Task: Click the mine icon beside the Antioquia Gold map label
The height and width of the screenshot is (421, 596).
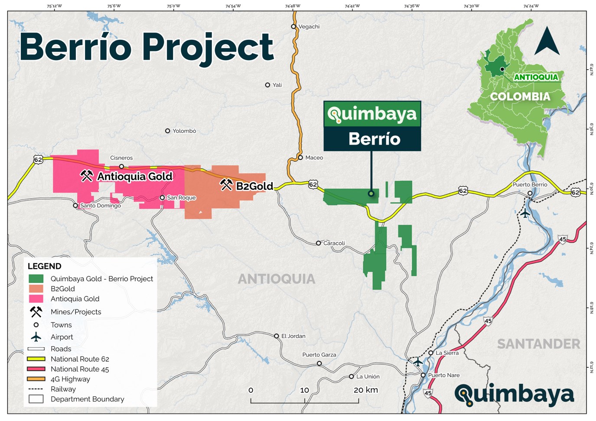Action: click(87, 176)
